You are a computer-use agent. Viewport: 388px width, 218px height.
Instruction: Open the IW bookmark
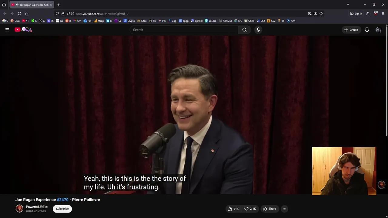point(60,21)
